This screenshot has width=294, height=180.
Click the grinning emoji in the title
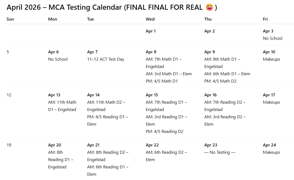click(210, 8)
